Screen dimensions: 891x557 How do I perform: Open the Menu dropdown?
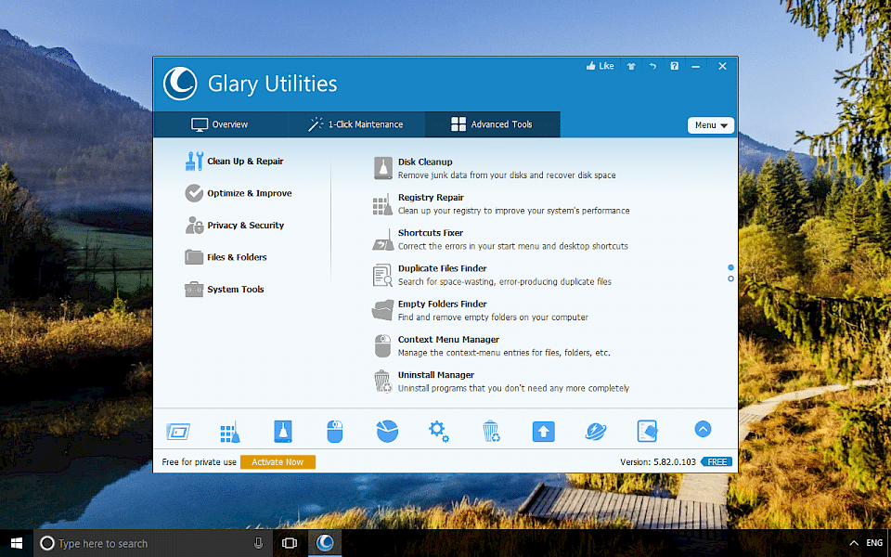tap(710, 125)
